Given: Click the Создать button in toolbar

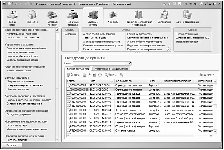Looking at the screenshot, I should [x=73, y=75].
